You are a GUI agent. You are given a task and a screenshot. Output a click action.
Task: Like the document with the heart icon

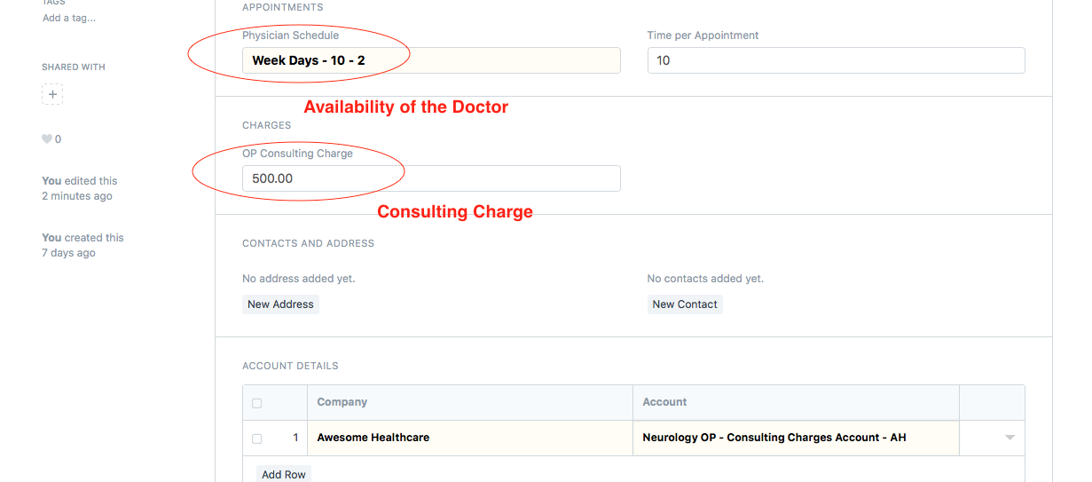coord(47,139)
